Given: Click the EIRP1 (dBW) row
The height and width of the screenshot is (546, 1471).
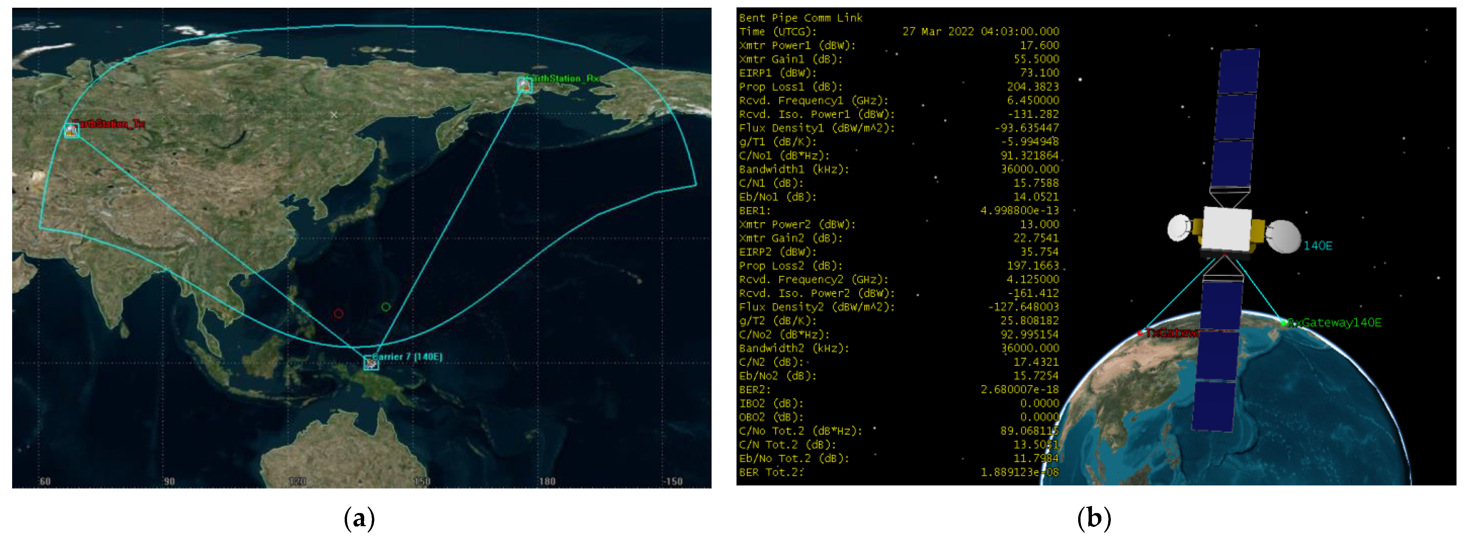Looking at the screenshot, I should coord(777,73).
